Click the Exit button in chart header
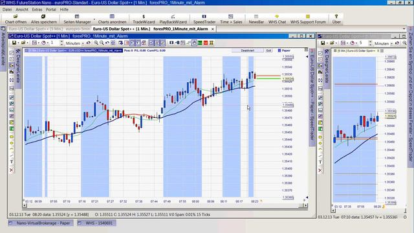Viewport: 414px width, 233px height. (268, 50)
